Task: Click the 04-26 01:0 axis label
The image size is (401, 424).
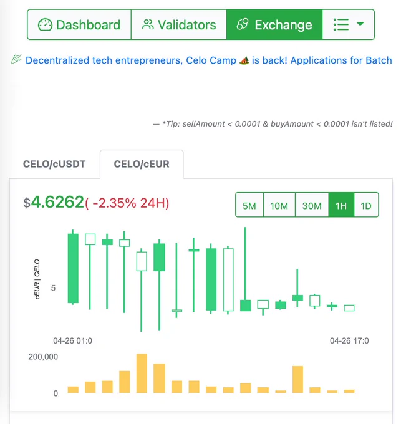Action: pyautogui.click(x=72, y=340)
